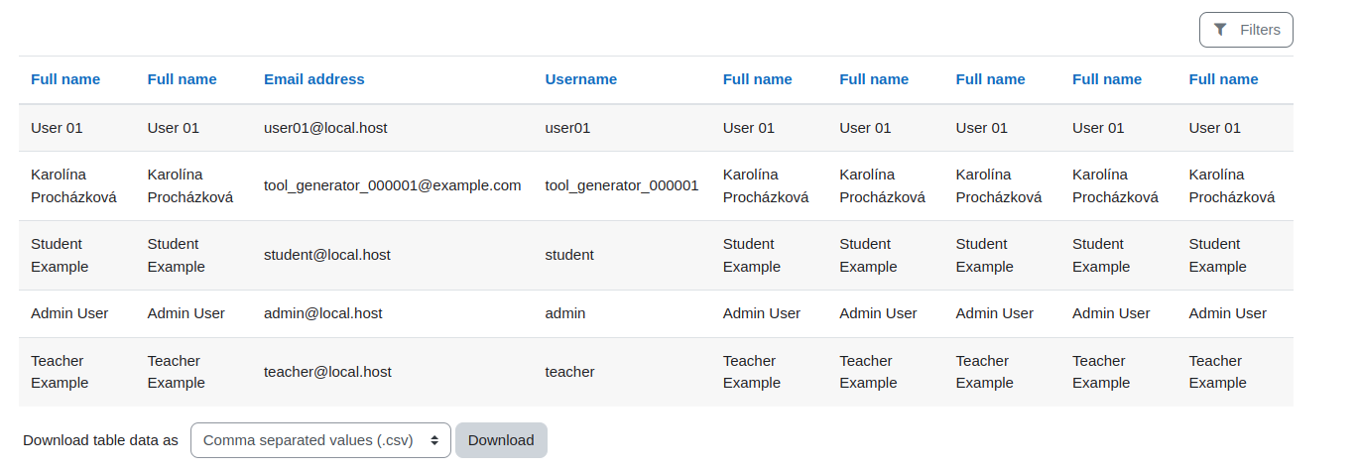This screenshot has height=471, width=1359.
Task: Click the funnel icon in Filters button
Action: tap(1220, 30)
